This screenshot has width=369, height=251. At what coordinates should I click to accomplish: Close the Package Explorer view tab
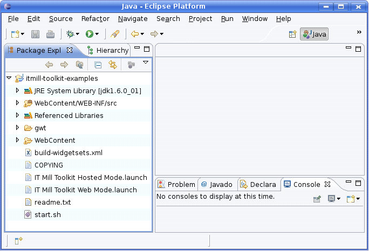click(x=70, y=50)
